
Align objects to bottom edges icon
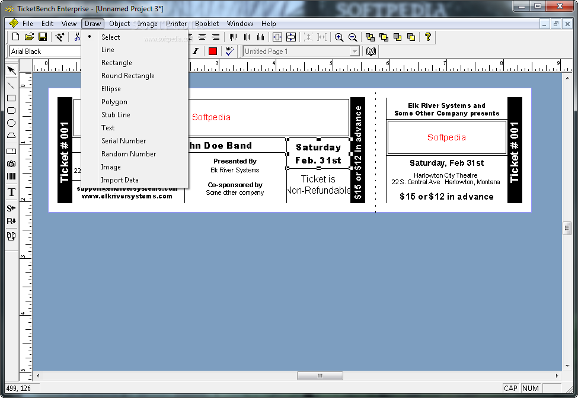(x=261, y=37)
